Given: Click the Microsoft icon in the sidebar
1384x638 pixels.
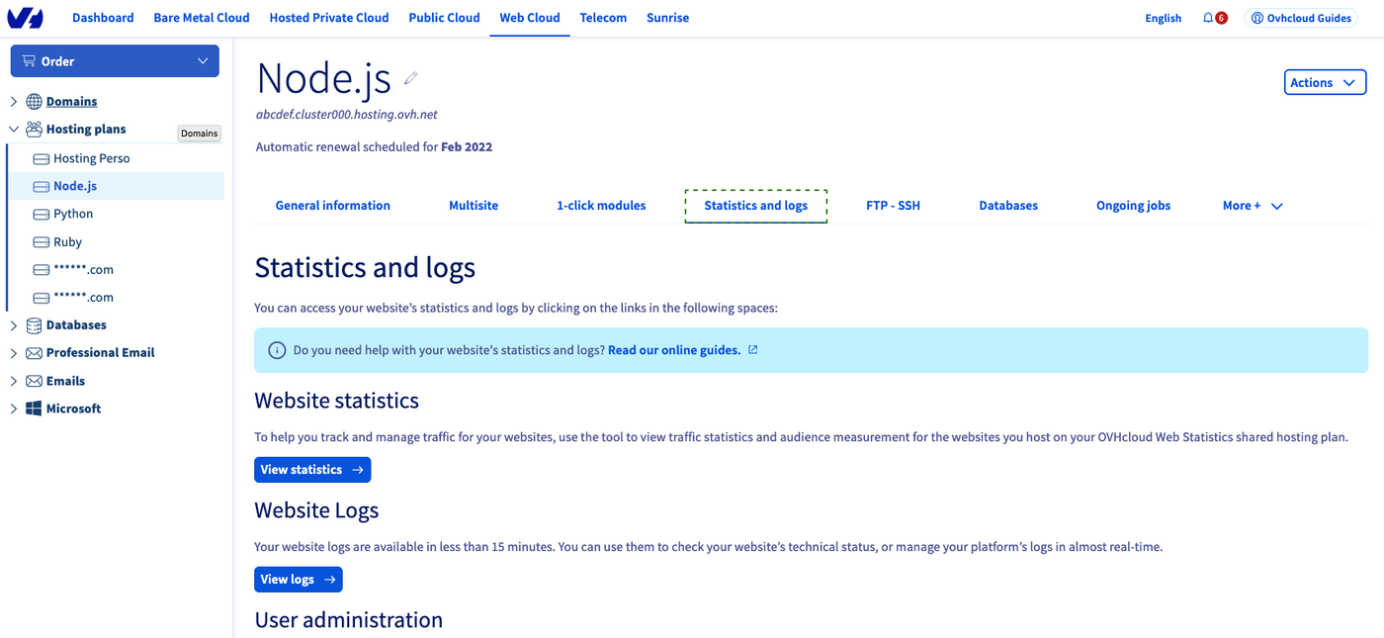Looking at the screenshot, I should pyautogui.click(x=34, y=408).
